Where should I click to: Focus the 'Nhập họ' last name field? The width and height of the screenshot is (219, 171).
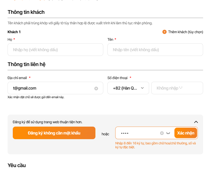tap(55, 50)
